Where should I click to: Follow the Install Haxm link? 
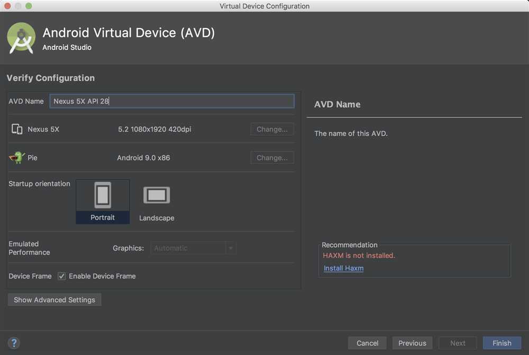point(343,268)
